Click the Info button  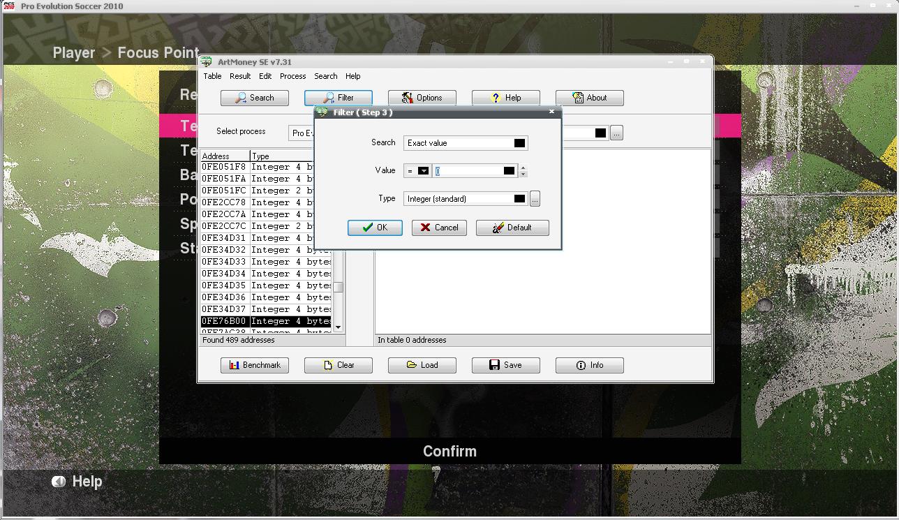coord(590,365)
